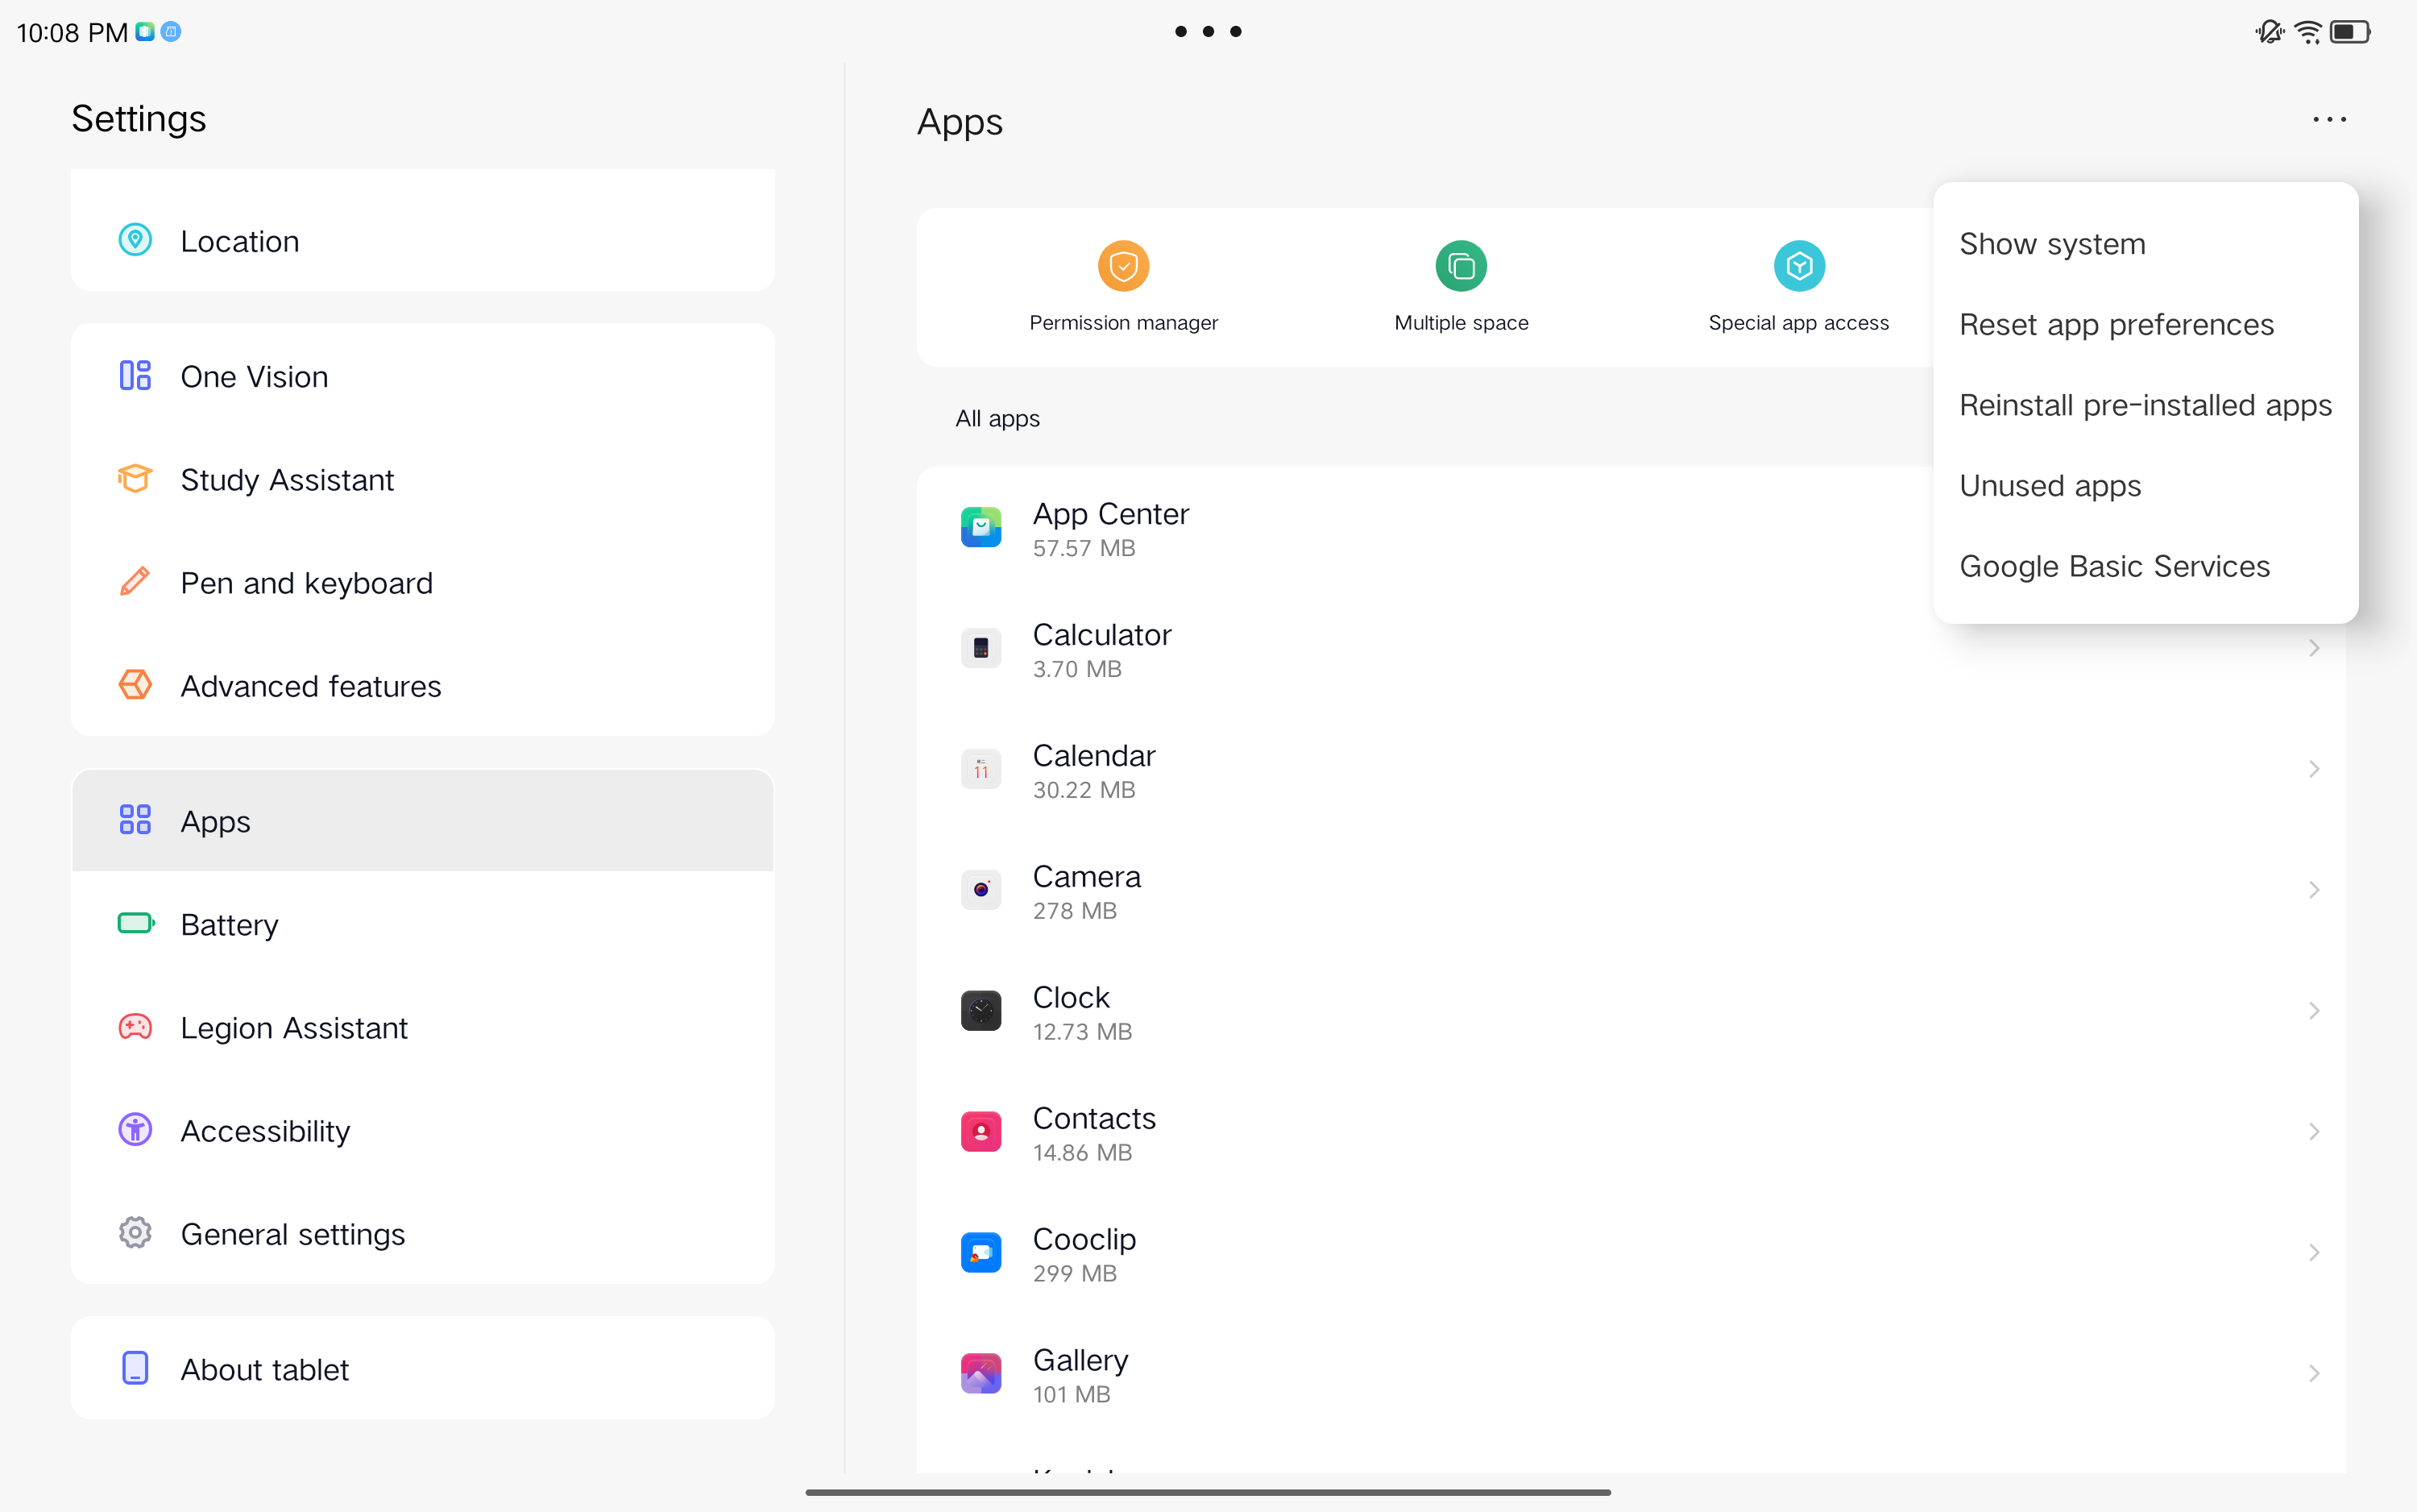Open the Multiple space icon
The image size is (2417, 1512).
pos(1461,266)
